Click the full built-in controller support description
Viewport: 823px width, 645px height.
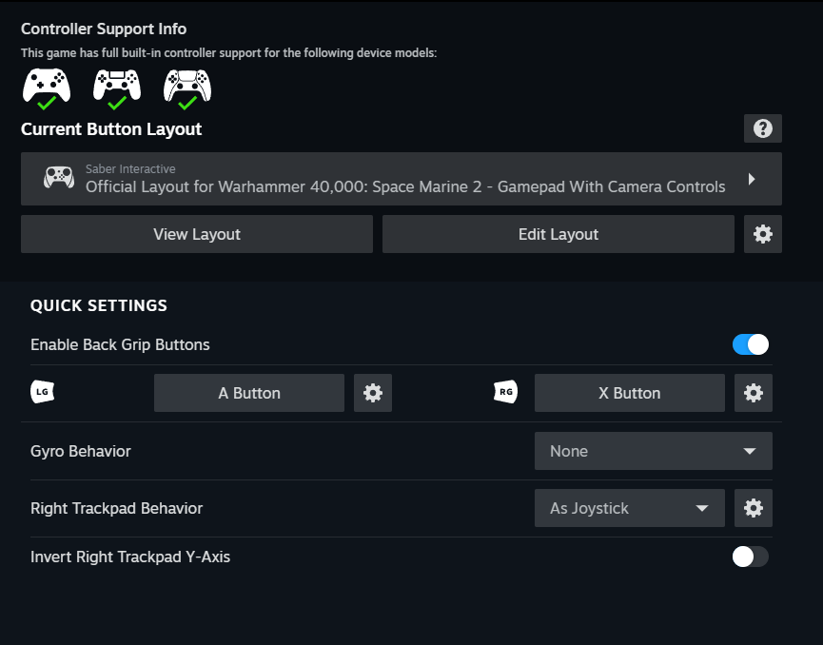[x=229, y=53]
